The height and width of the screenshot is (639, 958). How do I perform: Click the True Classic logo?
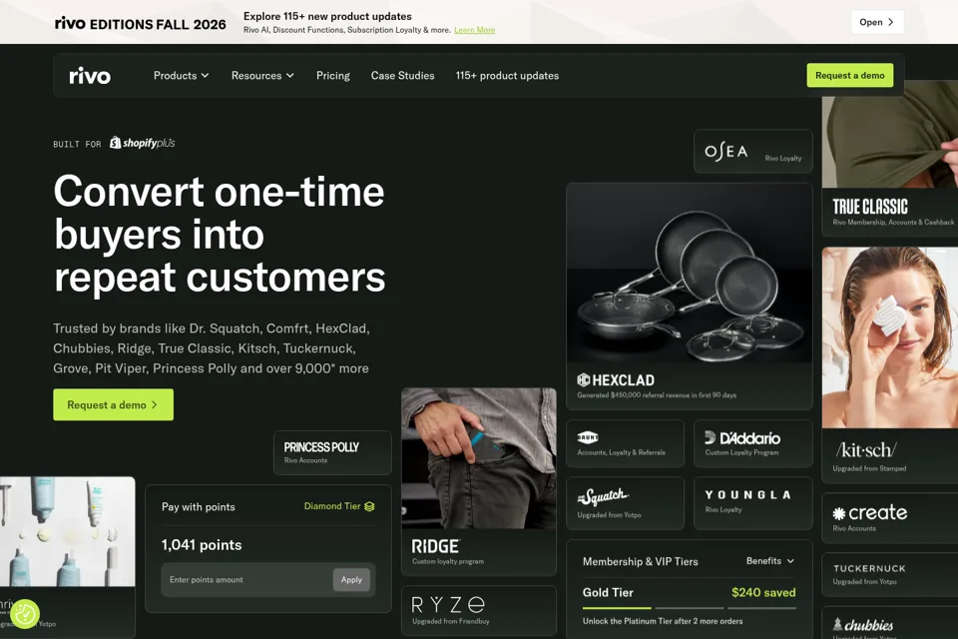pos(870,207)
